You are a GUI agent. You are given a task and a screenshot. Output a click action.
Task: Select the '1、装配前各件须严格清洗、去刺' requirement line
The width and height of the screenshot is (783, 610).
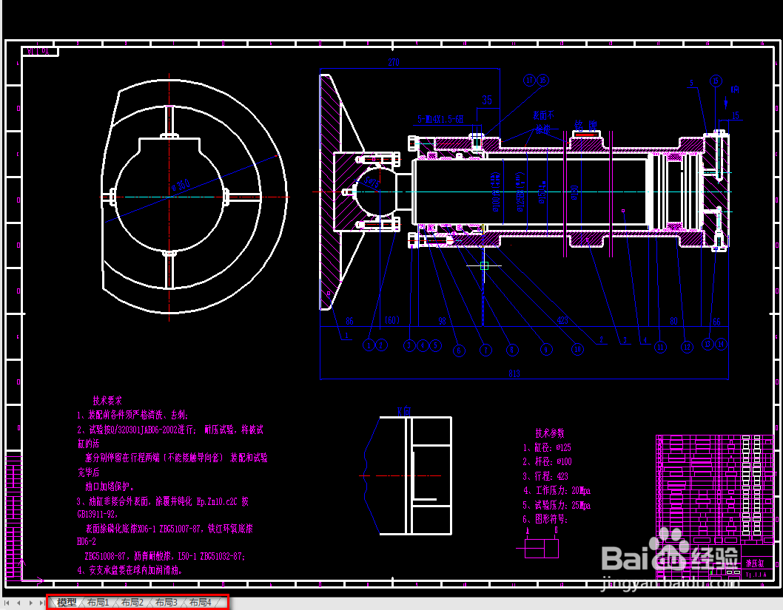pyautogui.click(x=132, y=415)
